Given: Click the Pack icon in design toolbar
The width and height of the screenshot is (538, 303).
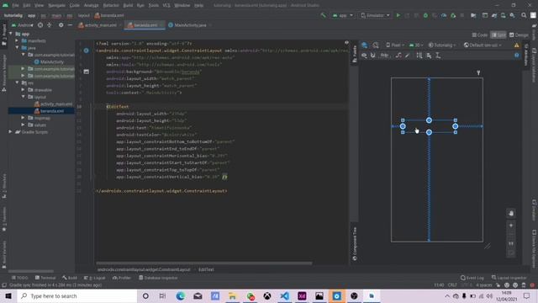Looking at the screenshot, I should tap(419, 56).
